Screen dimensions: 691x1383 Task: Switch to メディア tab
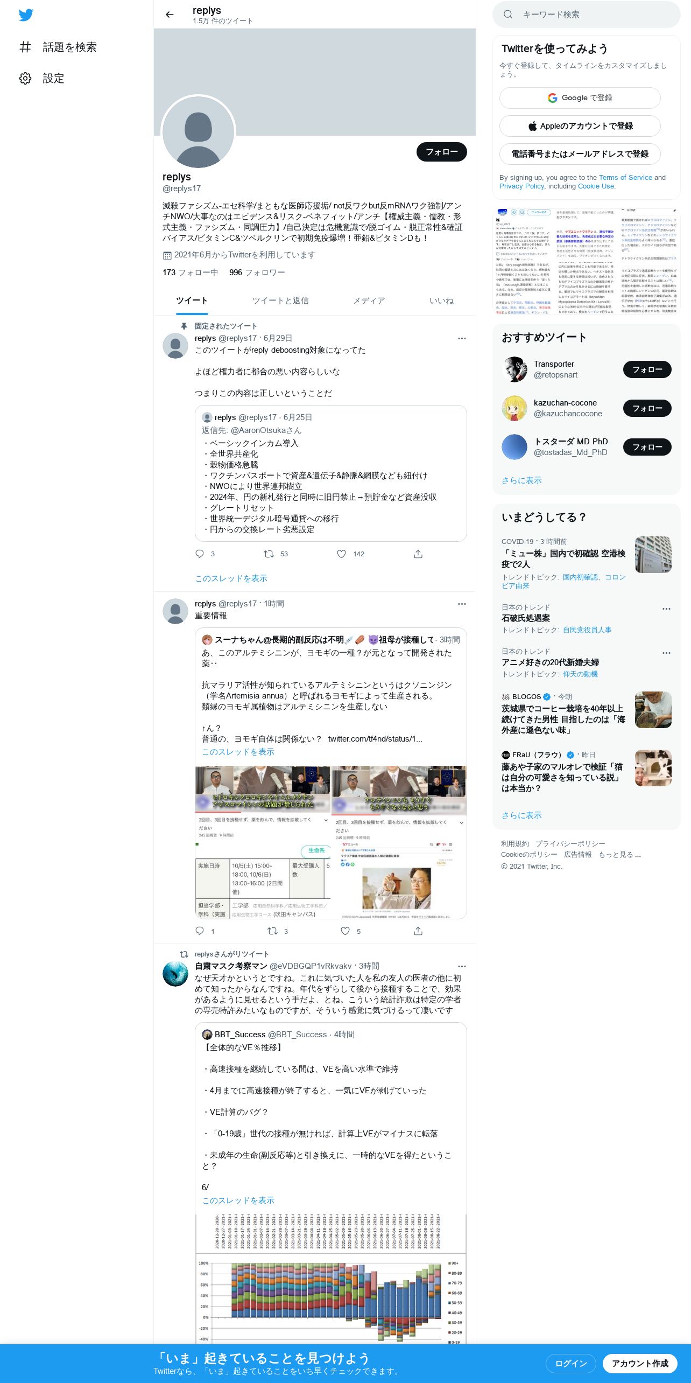tap(369, 301)
